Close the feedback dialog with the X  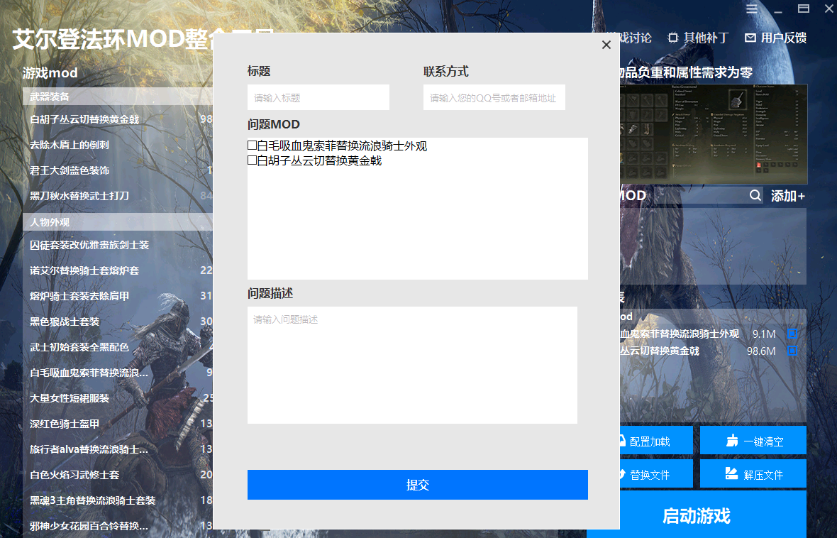point(606,45)
